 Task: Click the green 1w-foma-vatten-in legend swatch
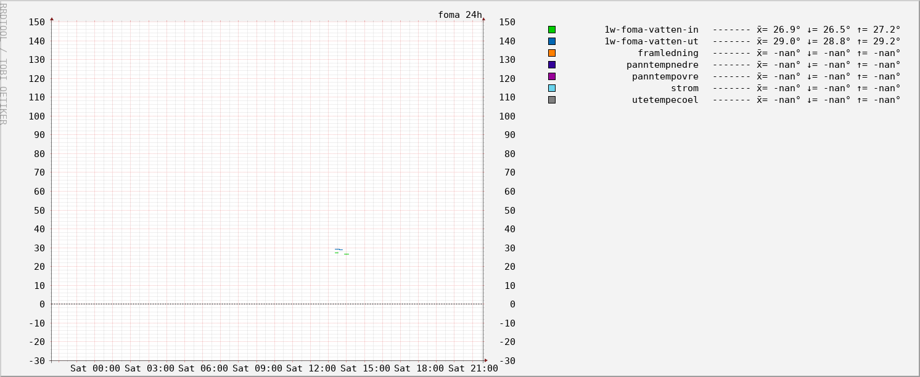(552, 30)
